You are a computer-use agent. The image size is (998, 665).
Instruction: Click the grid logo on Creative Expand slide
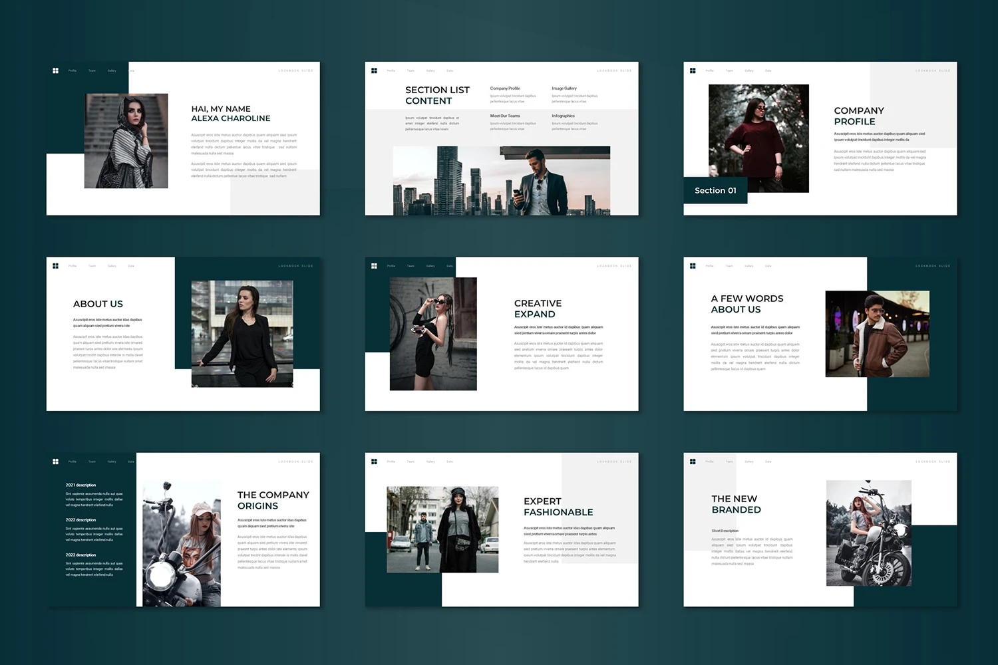pos(374,266)
